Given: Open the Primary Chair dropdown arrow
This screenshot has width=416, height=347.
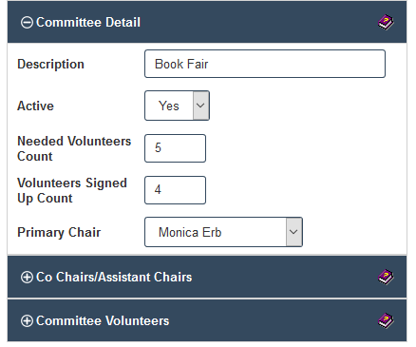Looking at the screenshot, I should pos(293,232).
